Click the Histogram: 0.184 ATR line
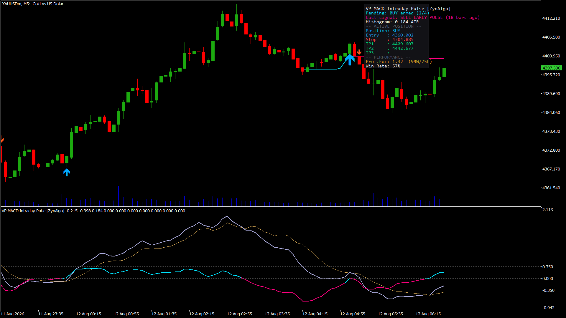The image size is (566, 318). click(392, 22)
